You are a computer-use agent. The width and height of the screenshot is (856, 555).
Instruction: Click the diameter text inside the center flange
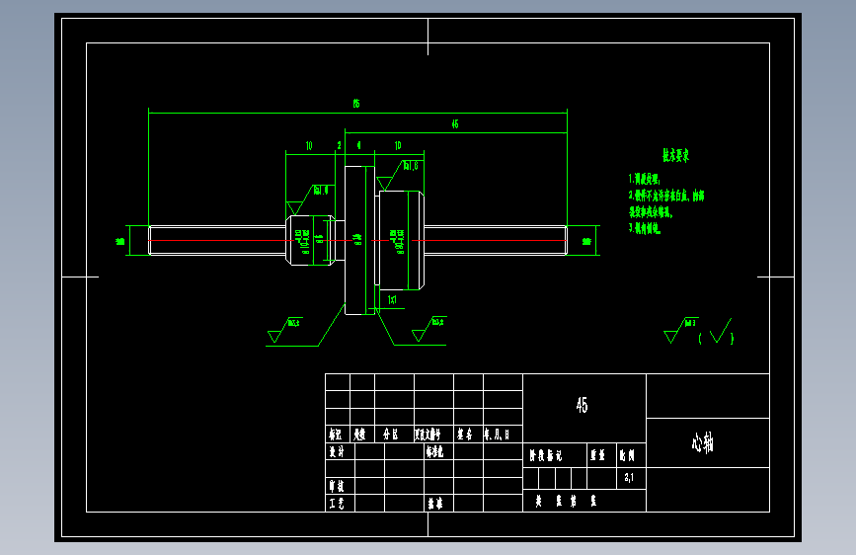coord(358,239)
